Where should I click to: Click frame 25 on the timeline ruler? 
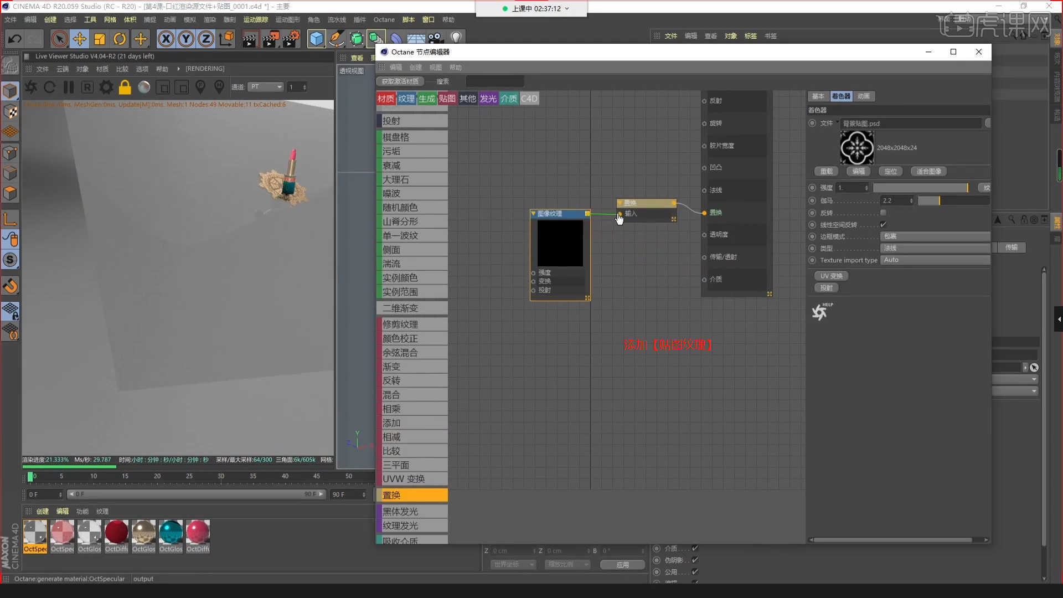coord(189,476)
